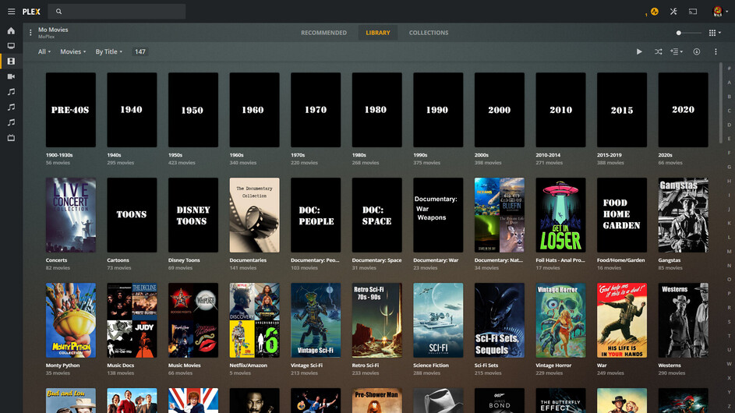Open the first music library icon
The width and height of the screenshot is (735, 413).
11,92
